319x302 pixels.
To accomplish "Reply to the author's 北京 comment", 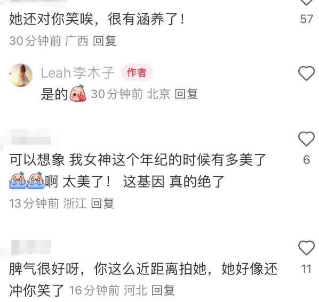I will point(186,94).
